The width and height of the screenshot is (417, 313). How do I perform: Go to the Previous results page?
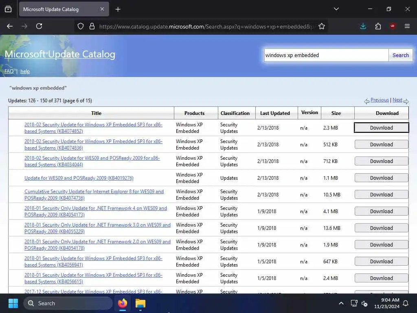pos(380,100)
